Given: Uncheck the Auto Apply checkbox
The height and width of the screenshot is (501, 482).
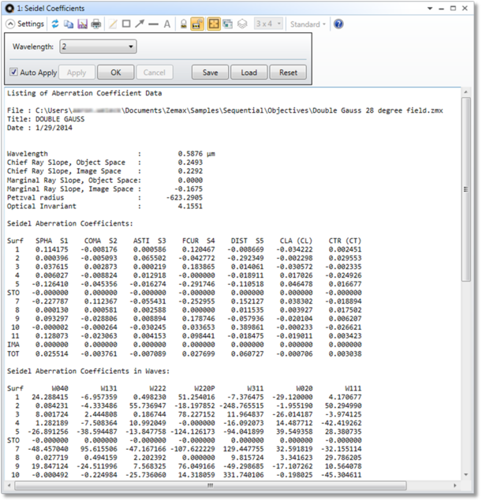Looking at the screenshot, I should pos(14,73).
